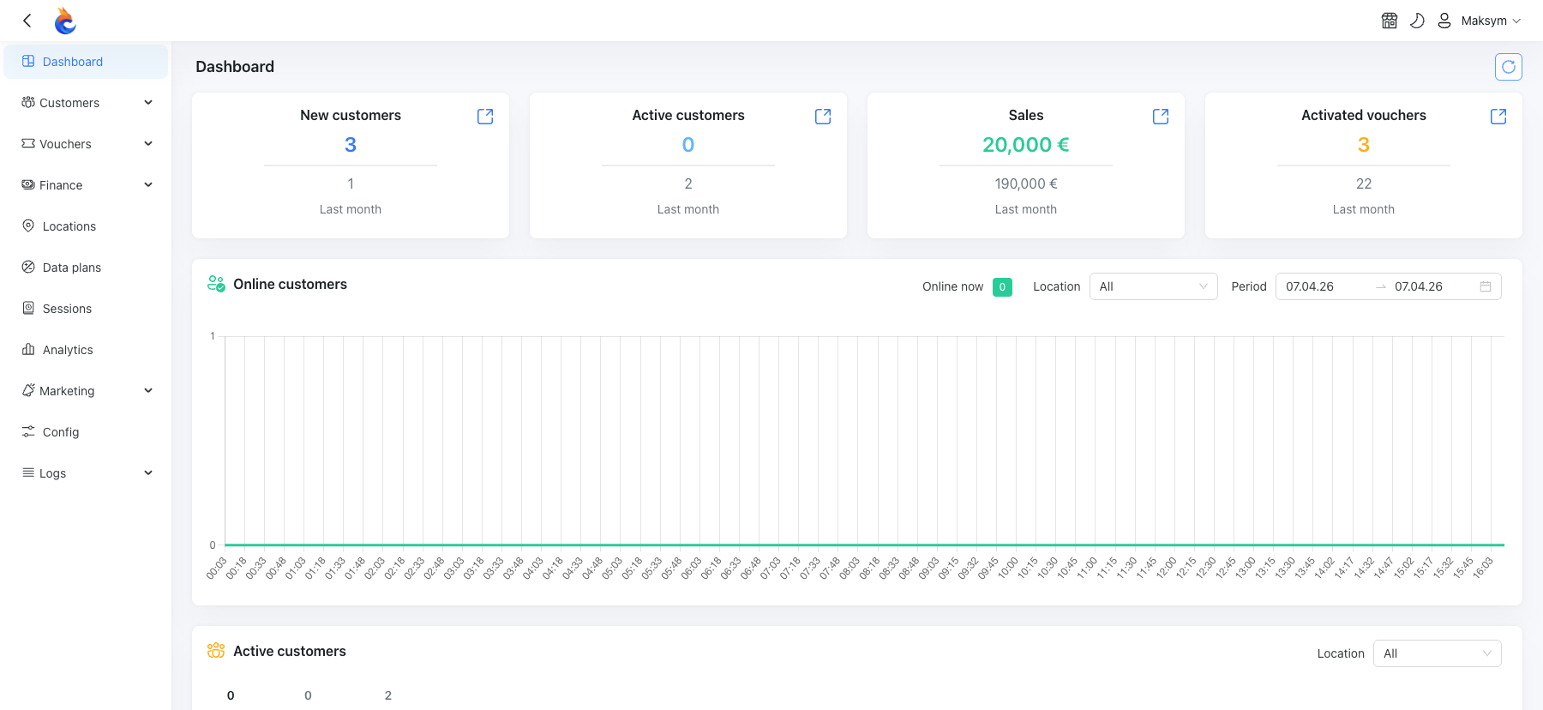Open Active customers Location dropdown
Viewport: 1543px width, 710px height.
(1437, 653)
